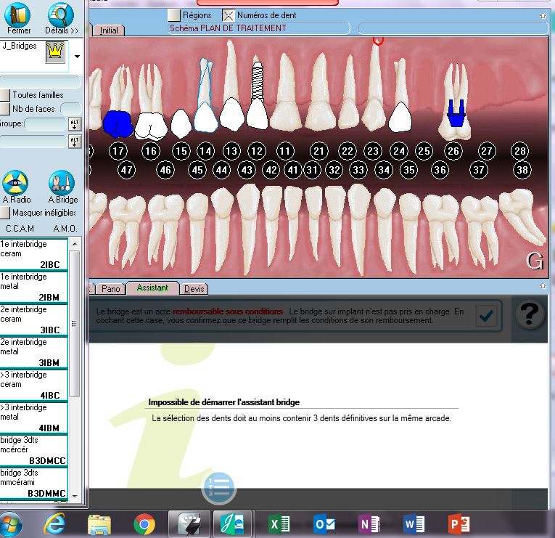Expand the J_Bridges dropdown arrow

point(77,56)
